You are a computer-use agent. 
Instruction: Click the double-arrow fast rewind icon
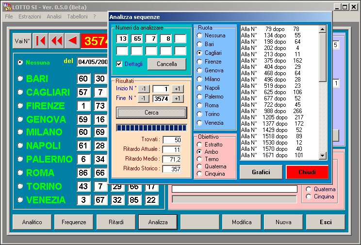pos(57,41)
